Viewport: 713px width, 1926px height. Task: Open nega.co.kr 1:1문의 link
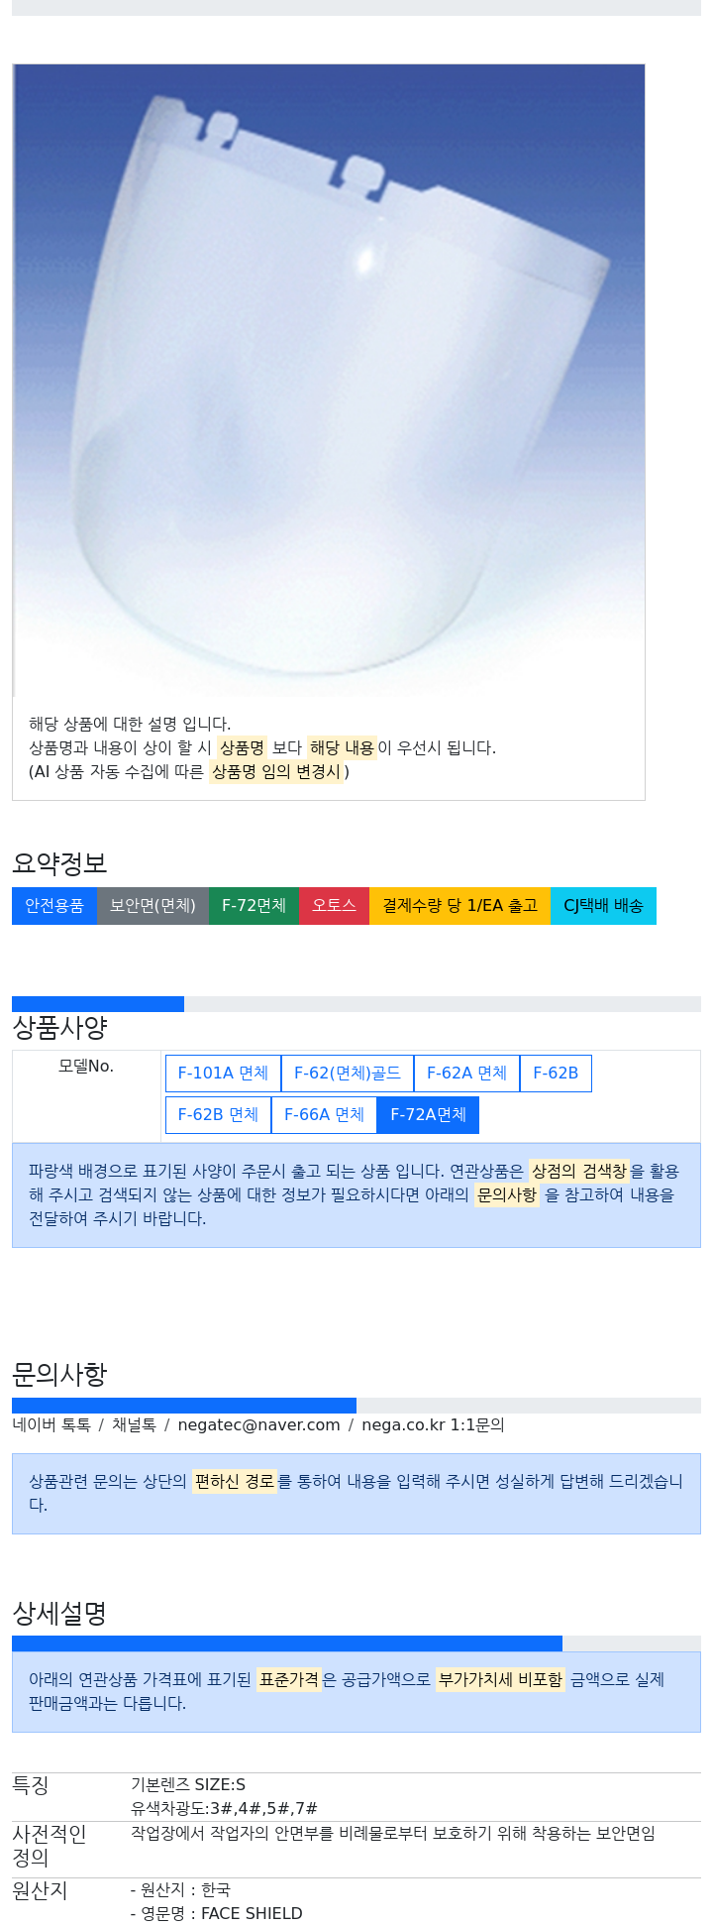click(433, 1425)
